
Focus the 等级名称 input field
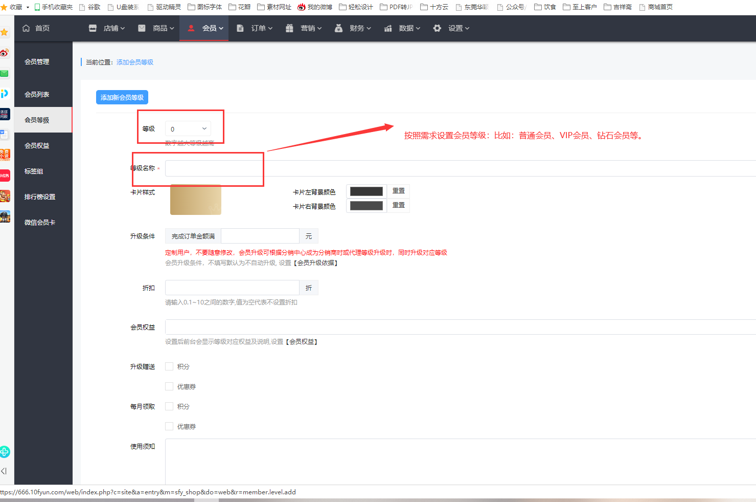coord(460,168)
